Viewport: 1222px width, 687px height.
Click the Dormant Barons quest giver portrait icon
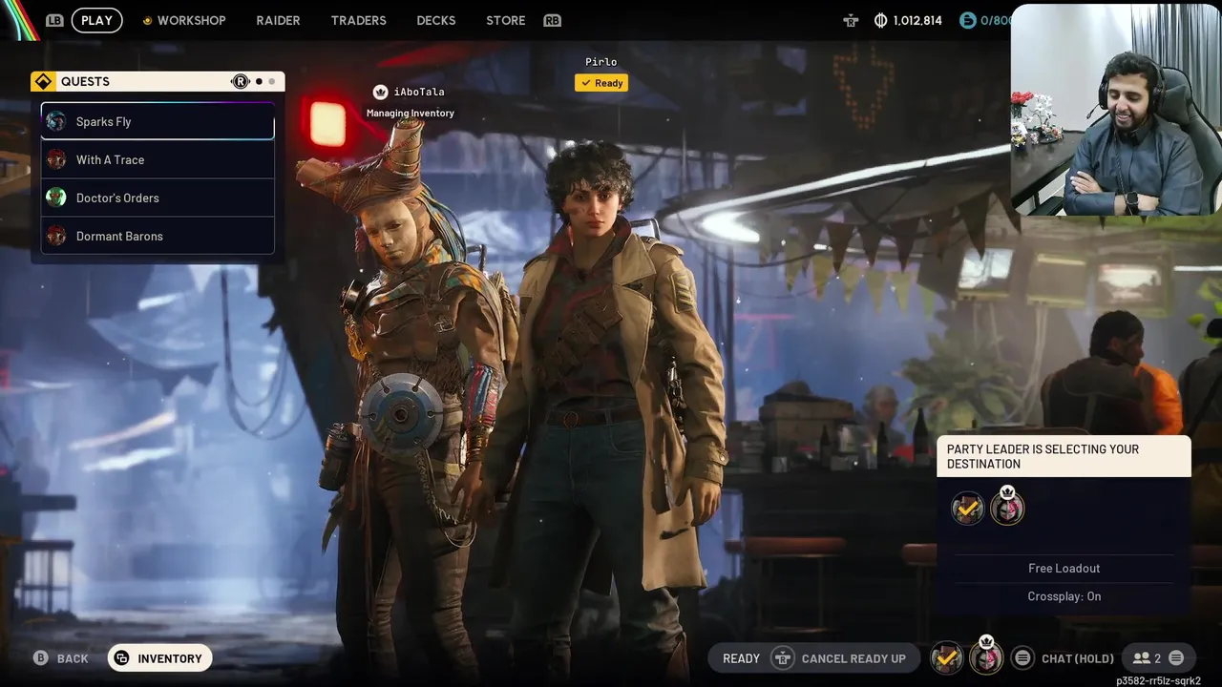[56, 236]
